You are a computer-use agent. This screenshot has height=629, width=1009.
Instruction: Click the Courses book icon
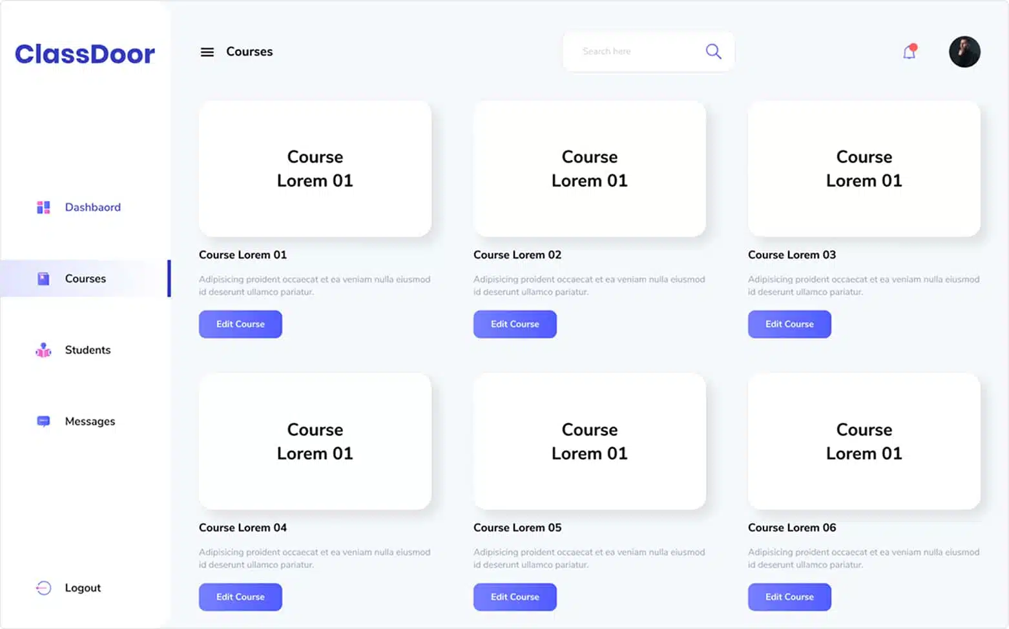(43, 279)
